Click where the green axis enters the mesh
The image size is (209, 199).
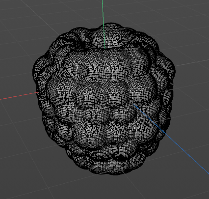click(104, 25)
